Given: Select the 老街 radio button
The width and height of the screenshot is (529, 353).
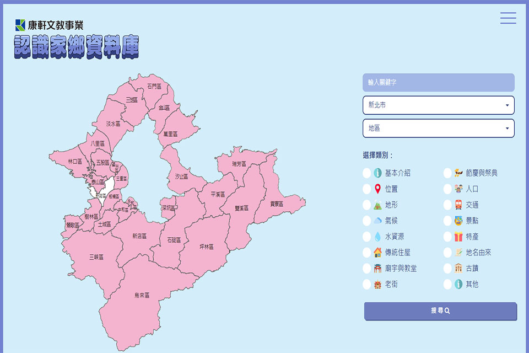Looking at the screenshot, I should (x=367, y=285).
